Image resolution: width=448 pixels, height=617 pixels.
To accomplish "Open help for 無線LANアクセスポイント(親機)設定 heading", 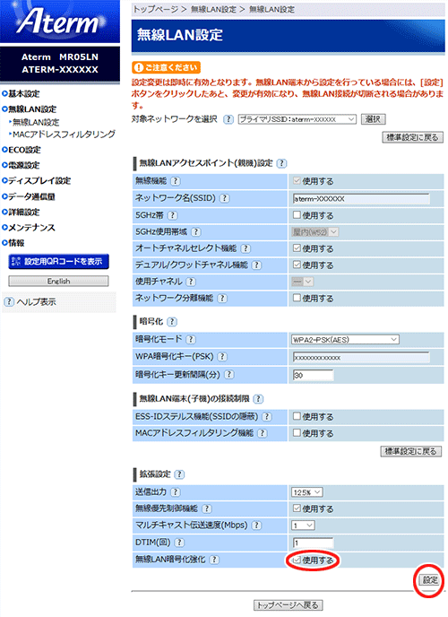I will (281, 163).
